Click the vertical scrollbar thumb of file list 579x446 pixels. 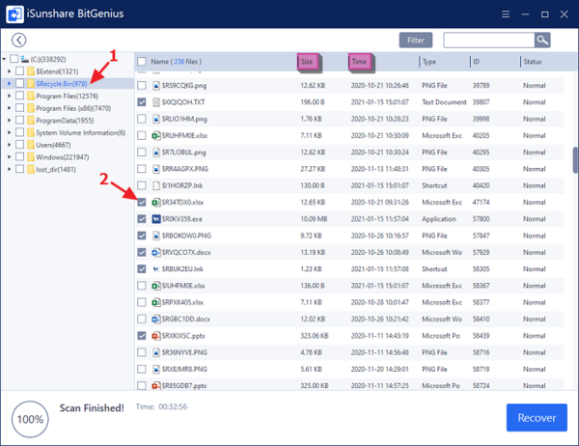click(575, 160)
